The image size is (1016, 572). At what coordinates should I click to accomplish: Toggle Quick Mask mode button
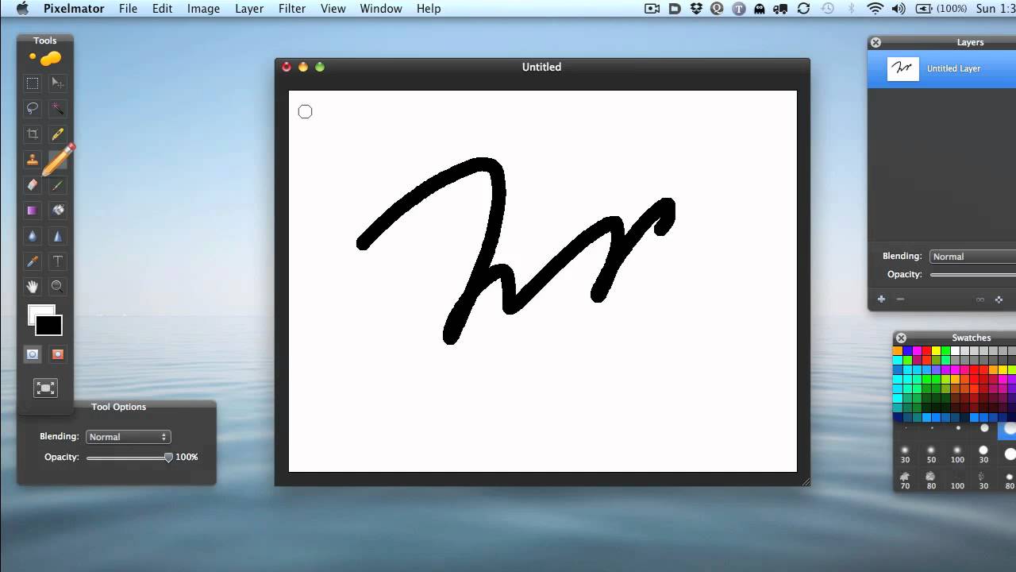[x=58, y=354]
